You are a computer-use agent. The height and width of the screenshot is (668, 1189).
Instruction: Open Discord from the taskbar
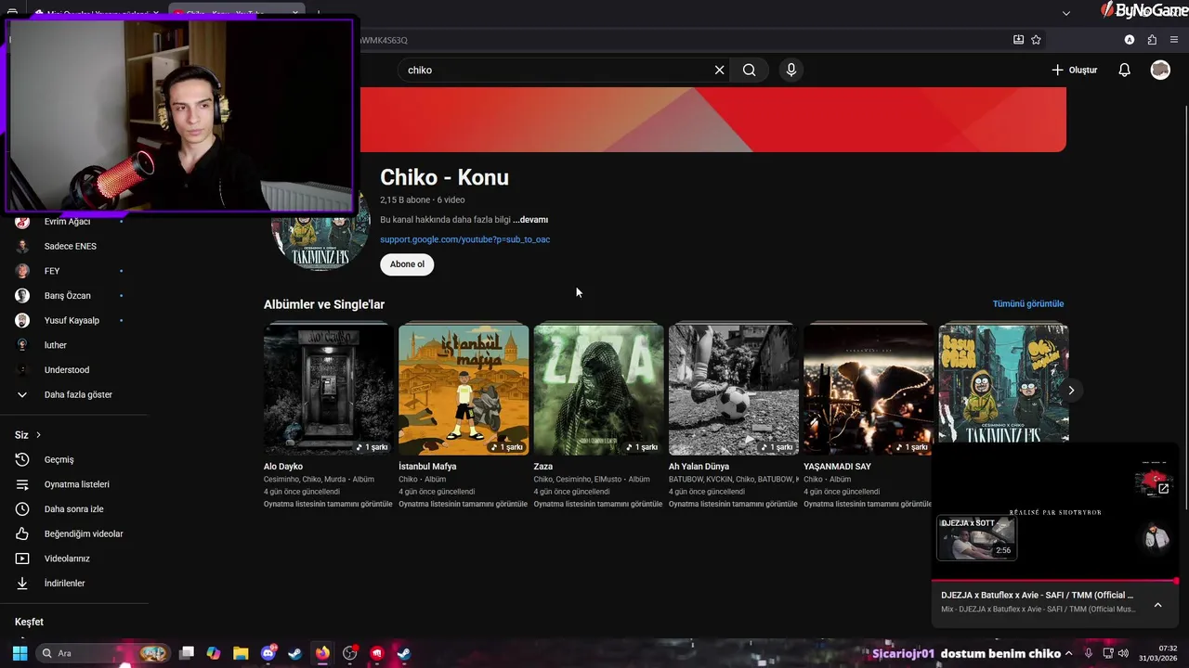tap(268, 653)
